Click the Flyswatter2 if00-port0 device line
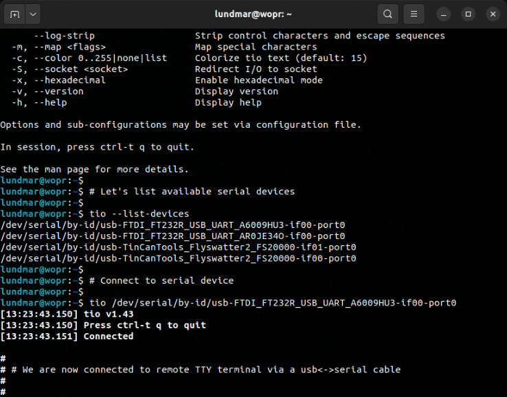Screen dimensions: 507x397 [x=178, y=258]
